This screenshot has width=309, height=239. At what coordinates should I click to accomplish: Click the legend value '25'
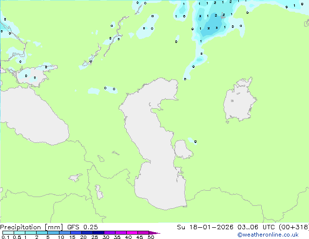95,237
